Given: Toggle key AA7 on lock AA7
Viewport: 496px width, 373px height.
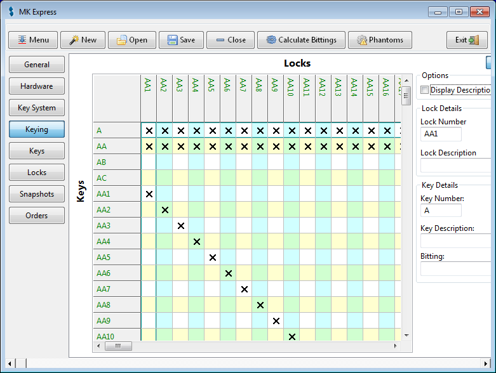Looking at the screenshot, I should [245, 289].
